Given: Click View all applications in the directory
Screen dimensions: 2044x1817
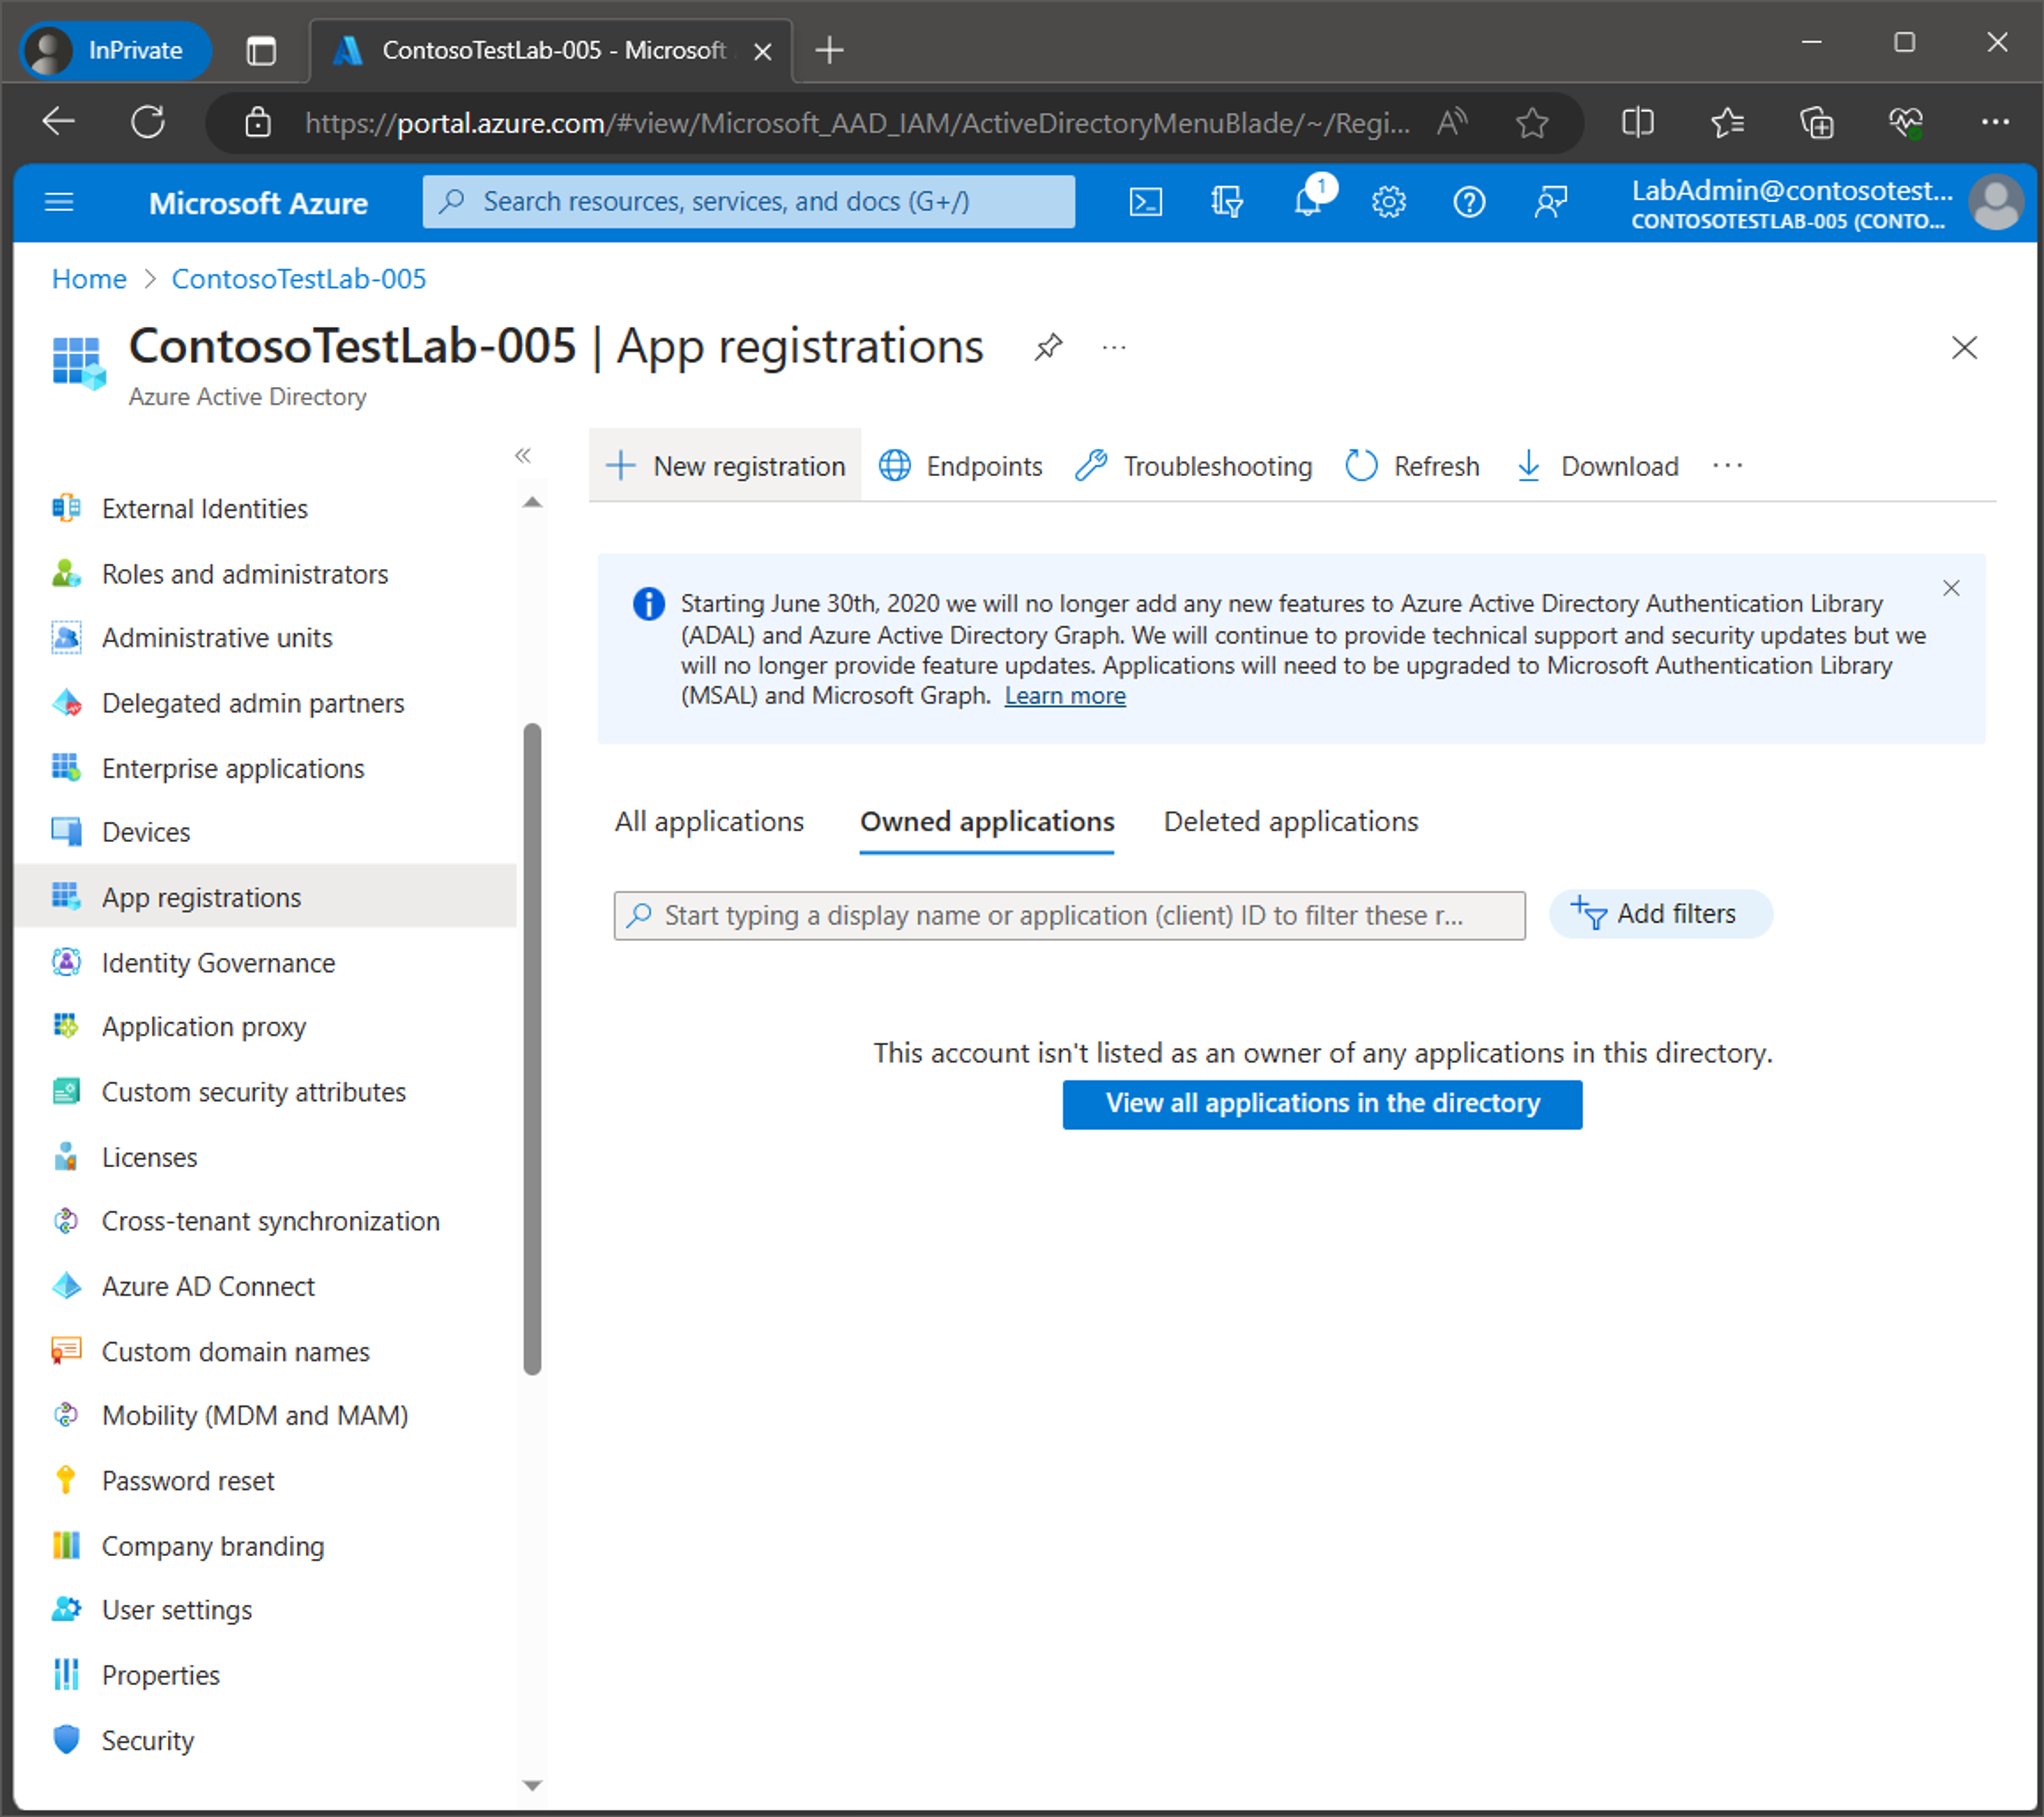Looking at the screenshot, I should (x=1322, y=1104).
